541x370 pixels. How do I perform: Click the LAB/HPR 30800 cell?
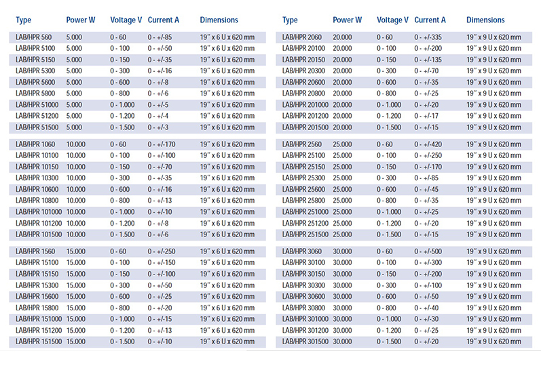coord(303,308)
